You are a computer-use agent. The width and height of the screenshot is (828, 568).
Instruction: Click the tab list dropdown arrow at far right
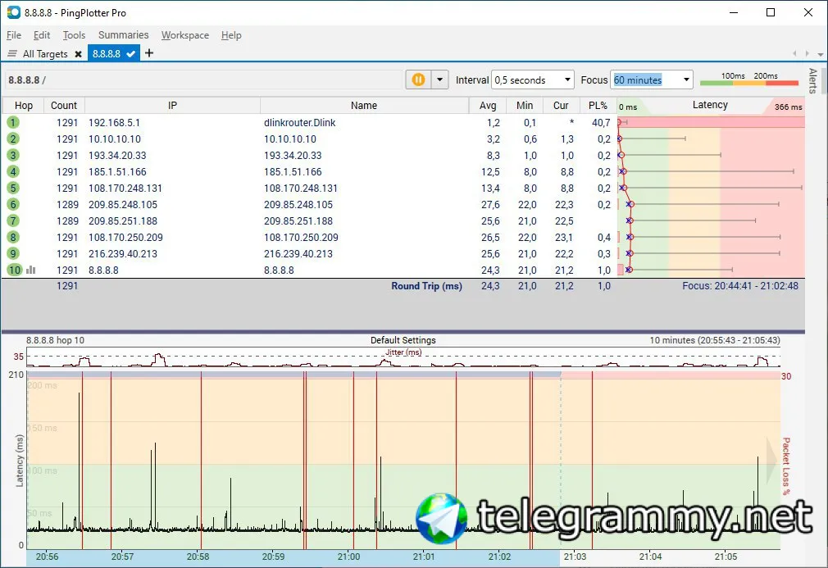(820, 54)
